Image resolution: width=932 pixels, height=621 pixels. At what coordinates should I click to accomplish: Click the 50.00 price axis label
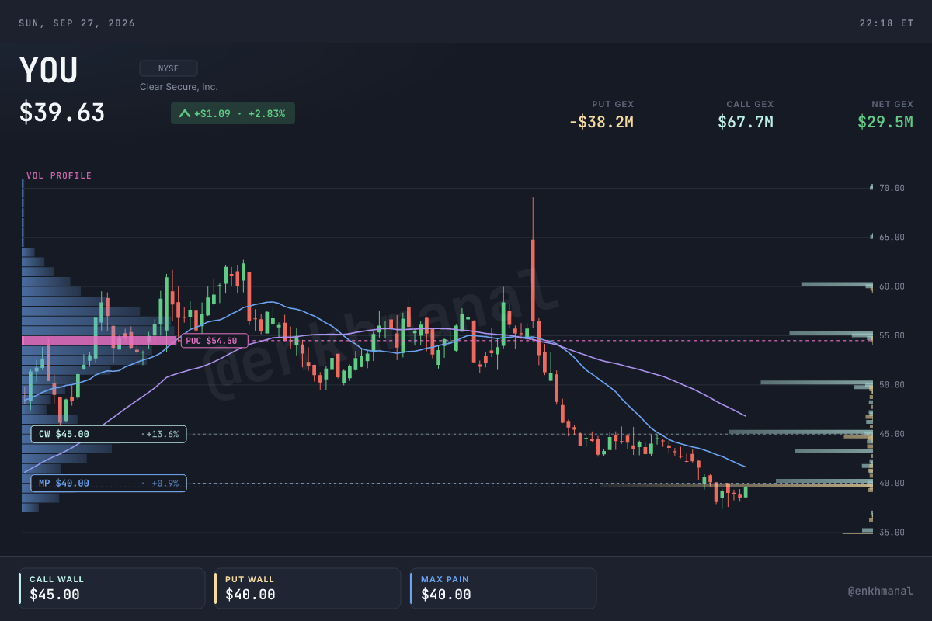click(x=892, y=385)
